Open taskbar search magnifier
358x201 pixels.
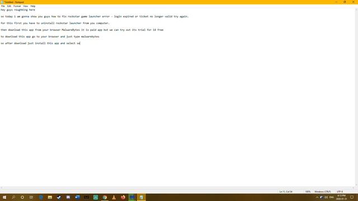coord(13,197)
